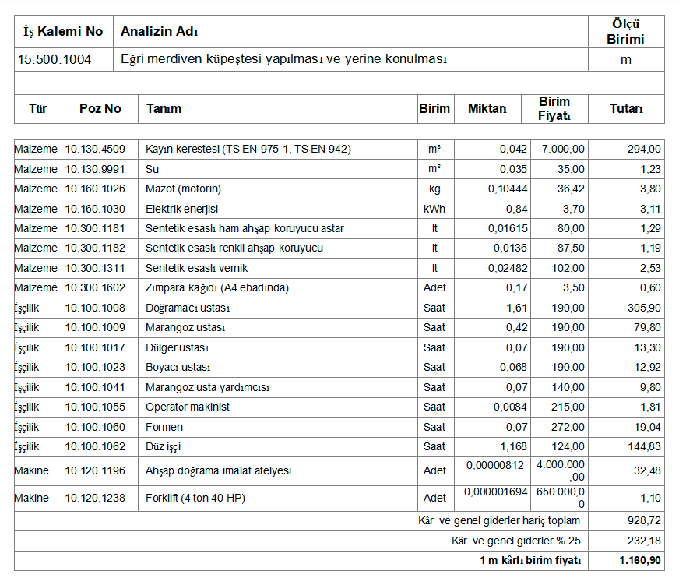Select the 928,72 subtotal value
679x585 pixels.
tap(645, 520)
